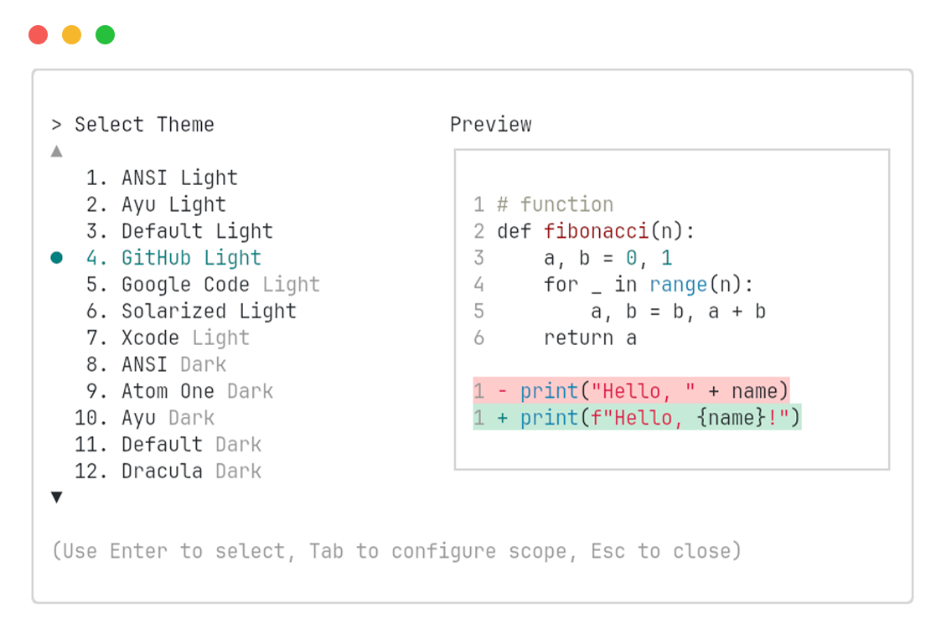Image resolution: width=946 pixels, height=634 pixels.
Task: Click the yellow minimize button
Action: [x=71, y=34]
